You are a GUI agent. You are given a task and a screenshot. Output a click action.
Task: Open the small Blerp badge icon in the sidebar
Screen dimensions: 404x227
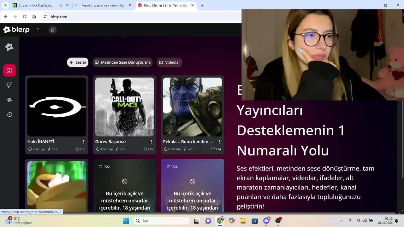[9, 100]
